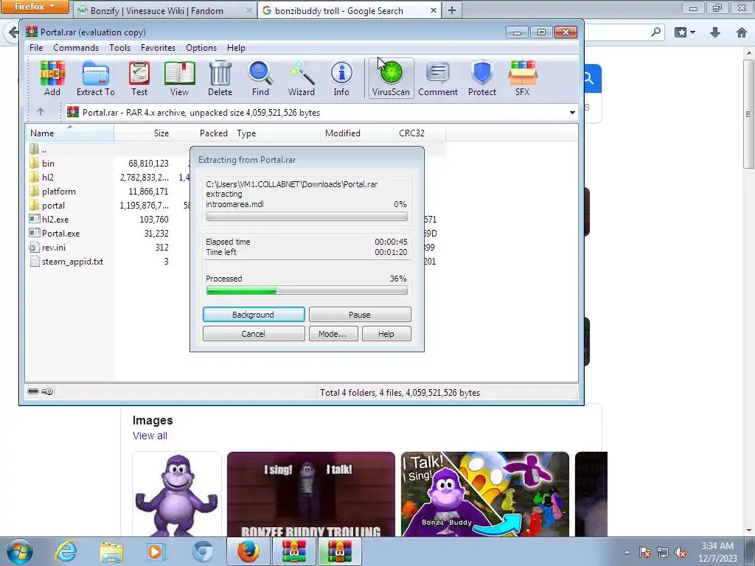Click the hl2 folder icon
The width and height of the screenshot is (755, 566).
point(34,177)
